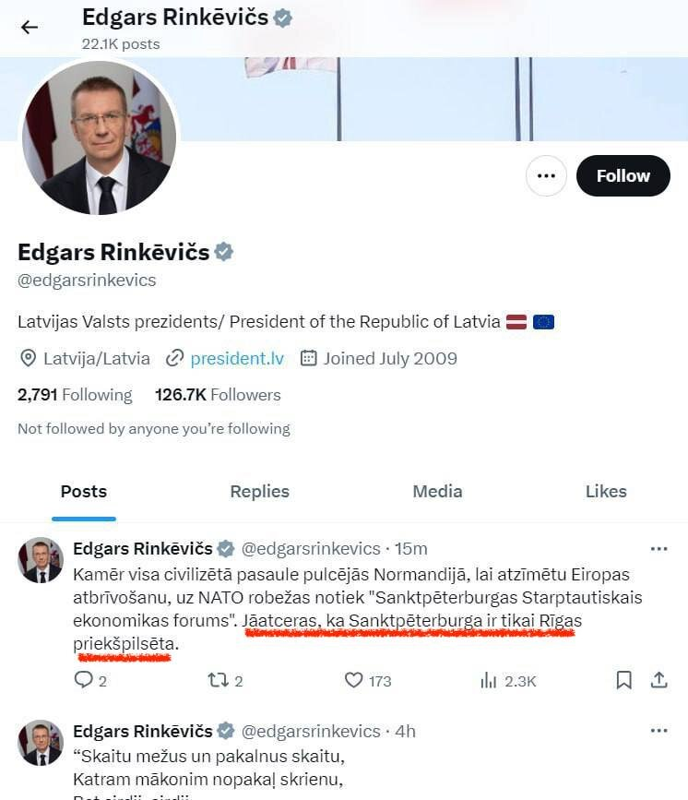Open the 126.7K Followers list
This screenshot has width=688, height=800.
point(218,395)
